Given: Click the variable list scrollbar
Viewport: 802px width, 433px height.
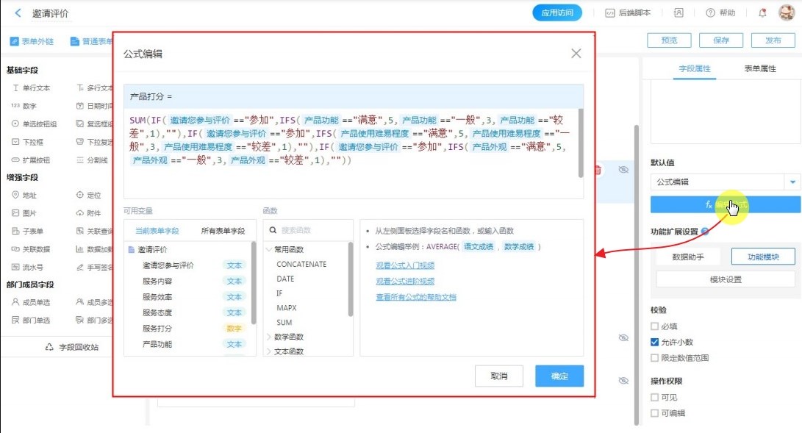Looking at the screenshot, I should (254, 283).
